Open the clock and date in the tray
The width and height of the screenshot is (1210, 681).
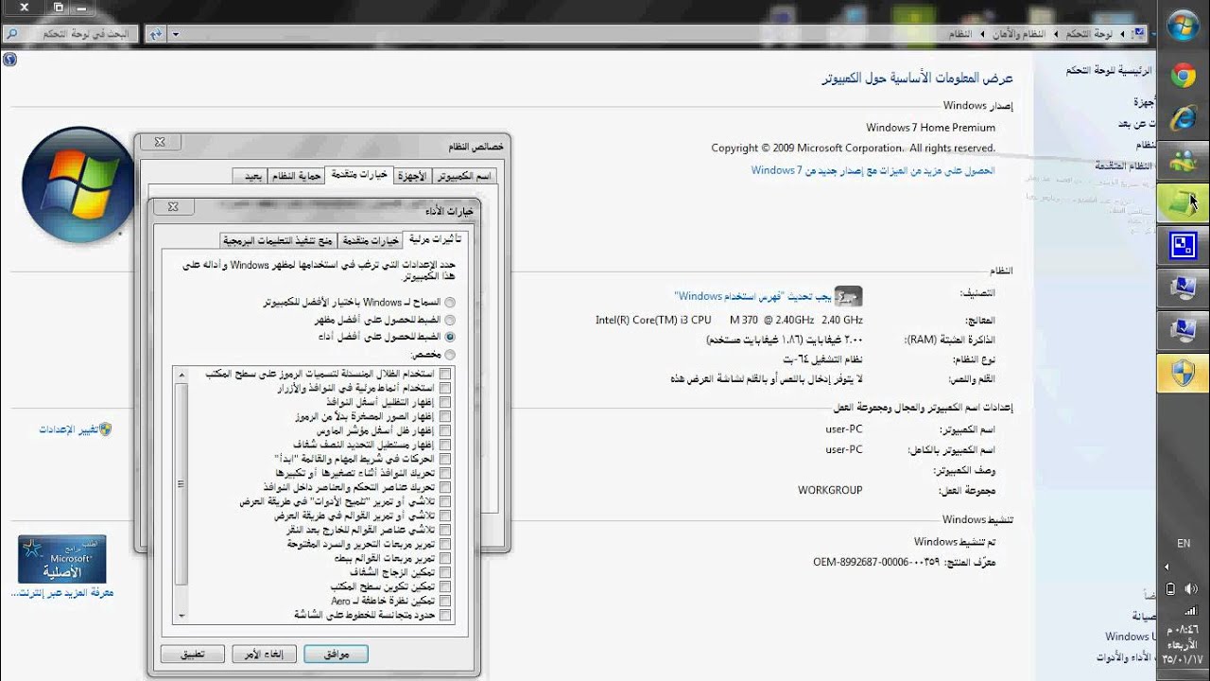1183,643
